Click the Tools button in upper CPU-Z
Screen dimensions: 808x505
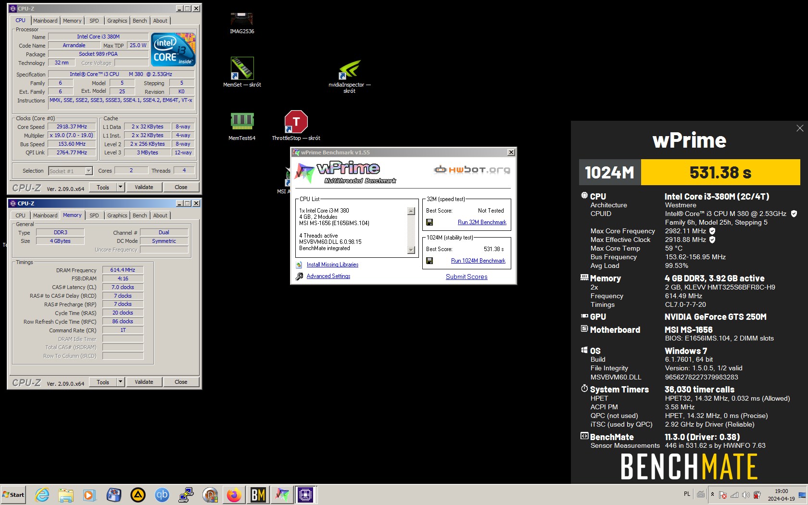103,187
